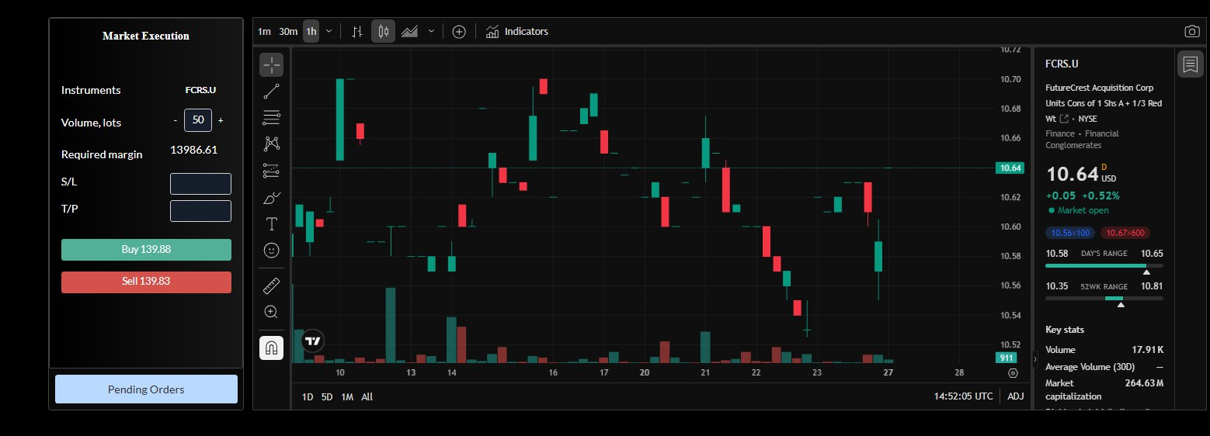Toggle ADJ price adjustment
This screenshot has height=436, width=1210.
pos(1015,396)
